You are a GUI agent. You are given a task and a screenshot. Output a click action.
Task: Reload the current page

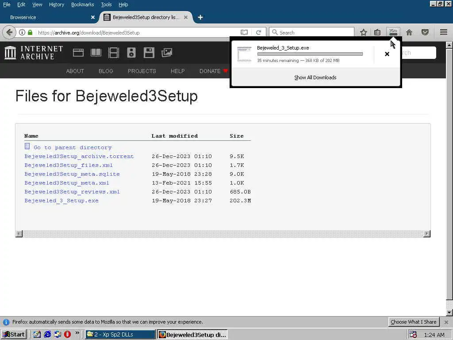(258, 32)
